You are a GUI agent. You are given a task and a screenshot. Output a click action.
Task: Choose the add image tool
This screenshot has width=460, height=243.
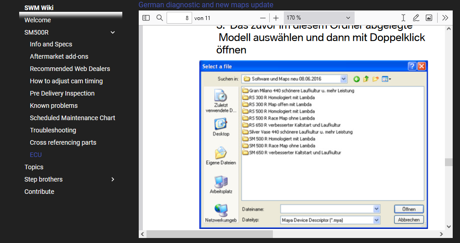point(429,18)
